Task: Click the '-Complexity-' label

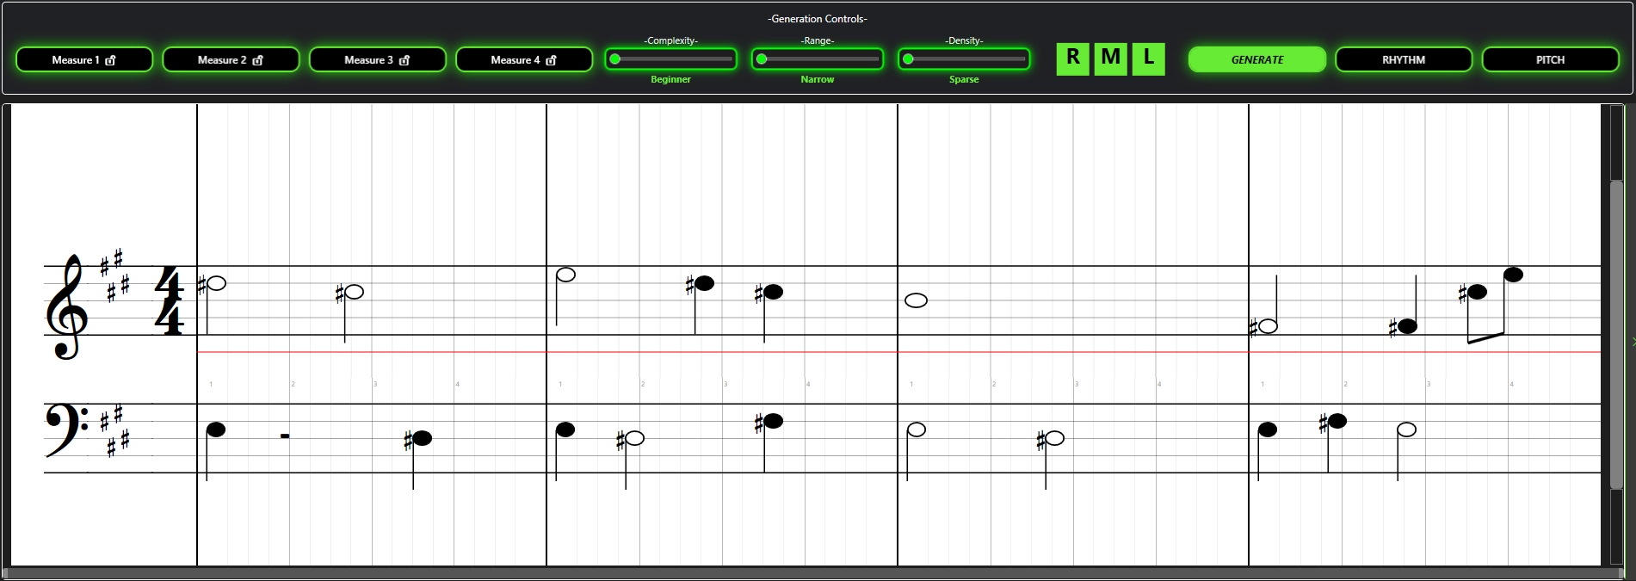Action: tap(670, 40)
